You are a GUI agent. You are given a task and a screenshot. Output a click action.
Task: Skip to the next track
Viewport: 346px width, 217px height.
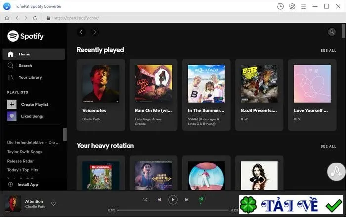coord(187,200)
